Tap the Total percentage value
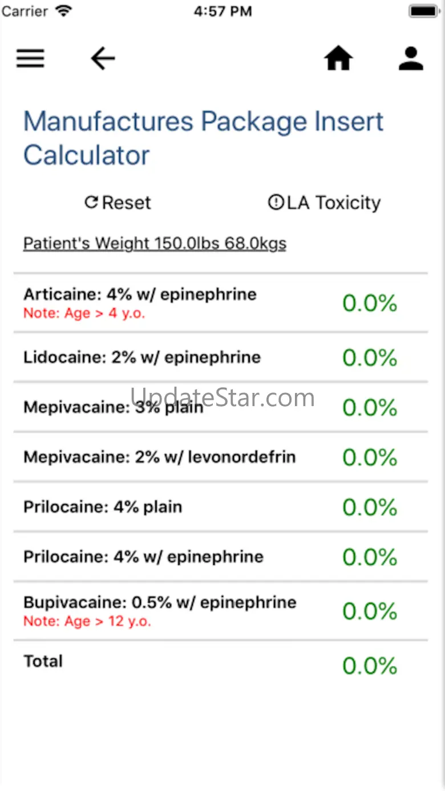 coord(370,666)
